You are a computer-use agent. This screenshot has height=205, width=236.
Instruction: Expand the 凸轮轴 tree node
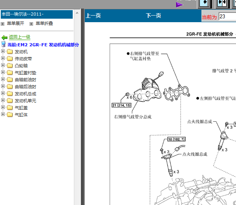pyautogui.click(x=3, y=65)
